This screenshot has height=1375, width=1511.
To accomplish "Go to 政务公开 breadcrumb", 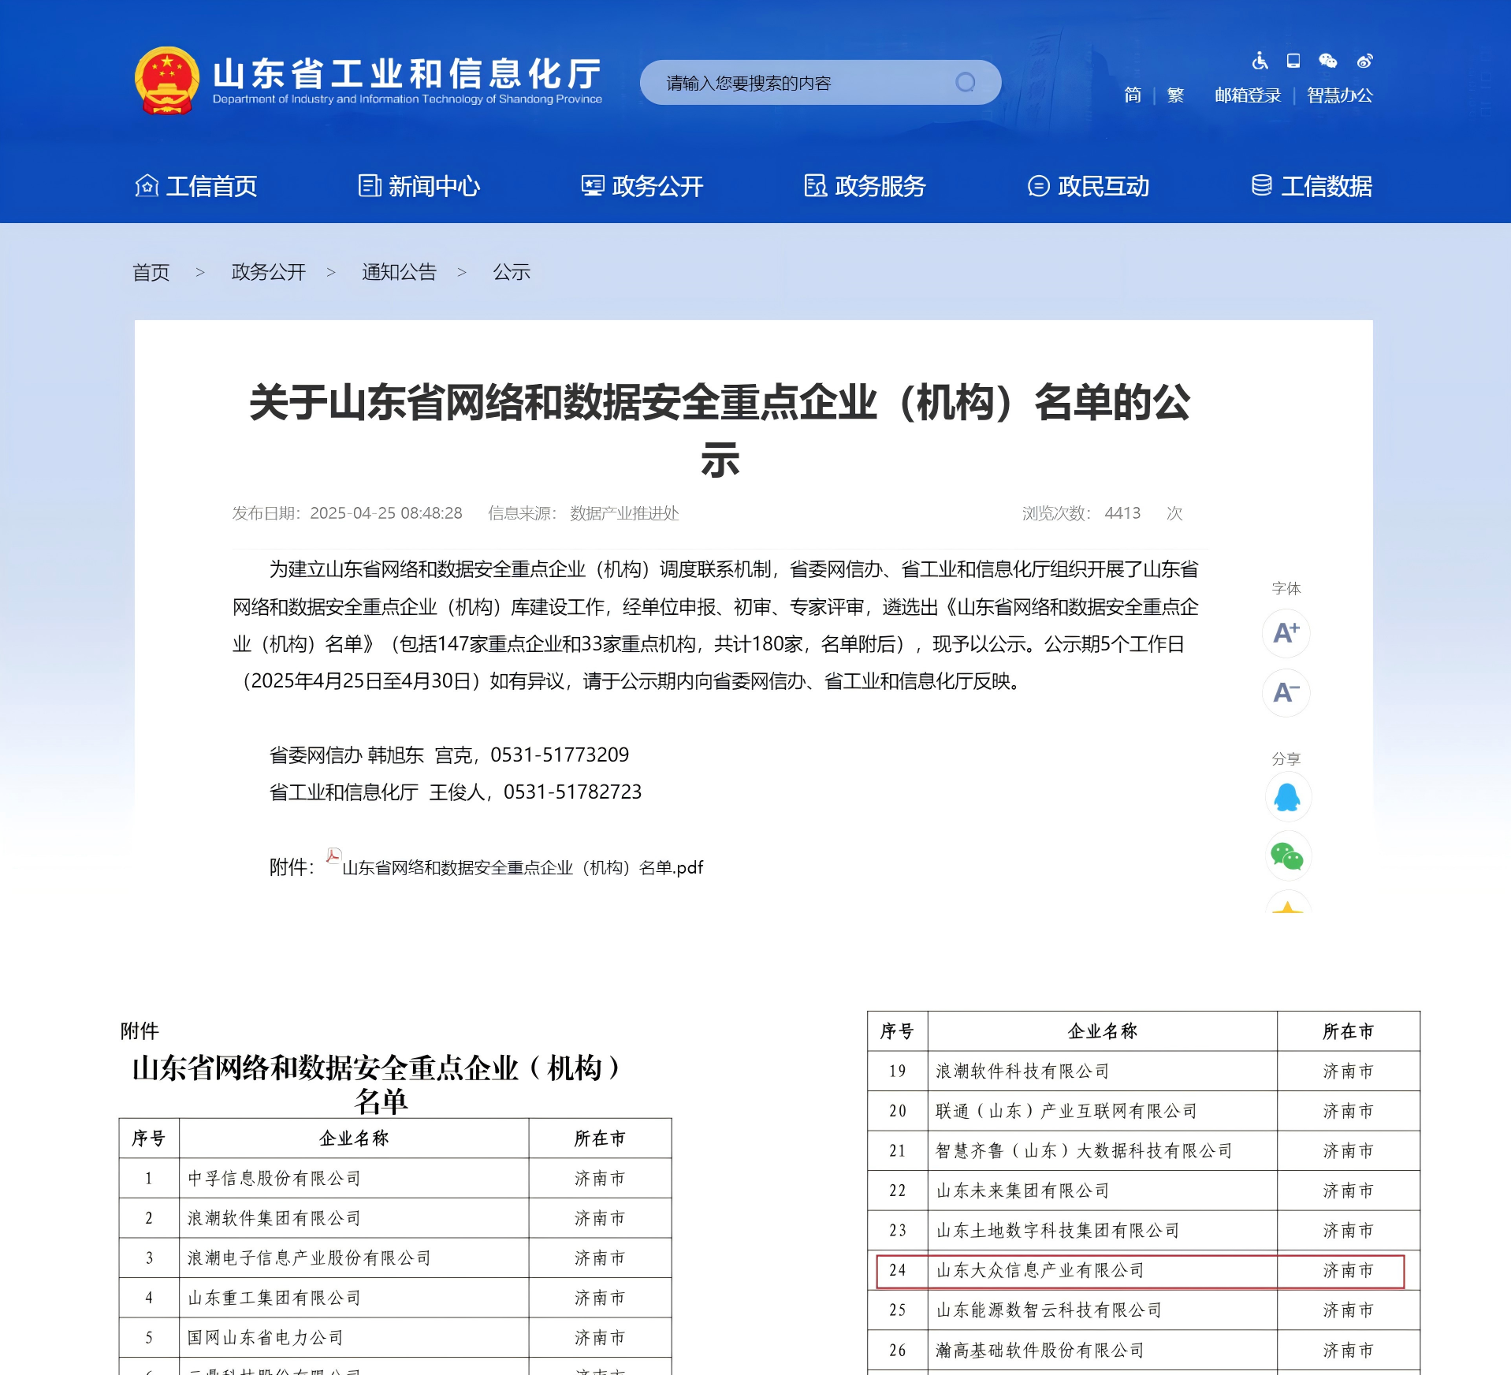I will coord(269,272).
